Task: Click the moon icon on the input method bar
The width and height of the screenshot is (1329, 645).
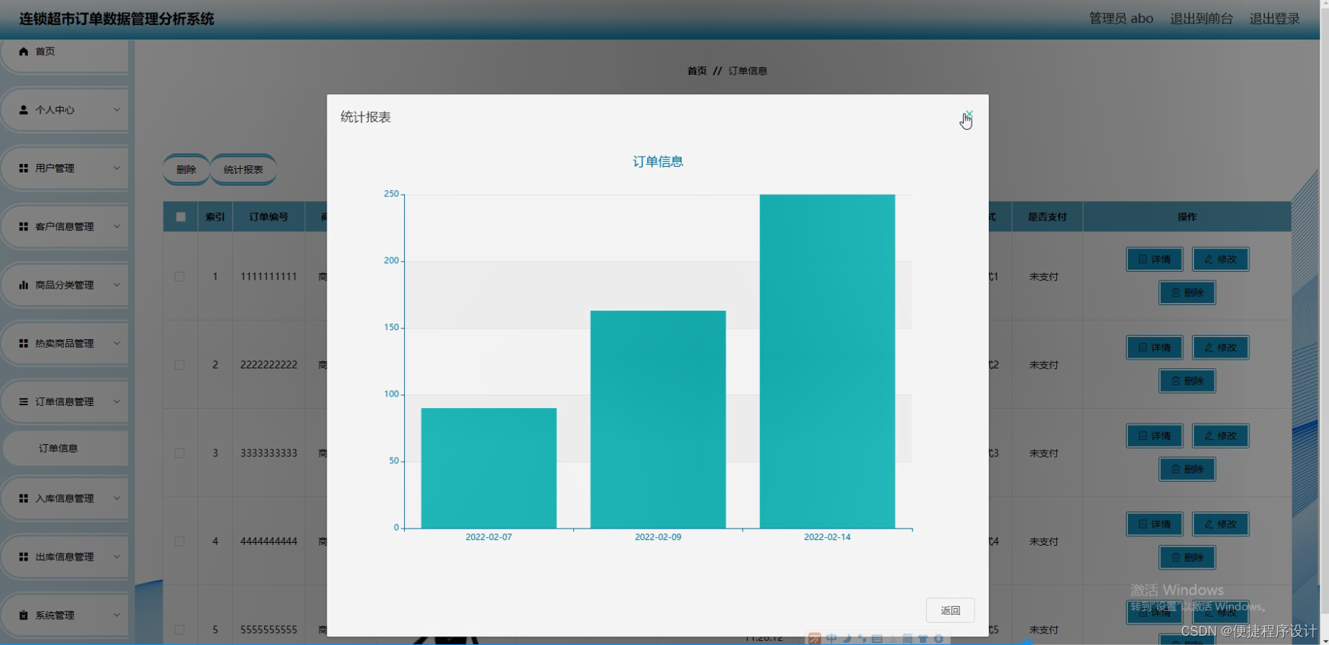Action: (847, 638)
